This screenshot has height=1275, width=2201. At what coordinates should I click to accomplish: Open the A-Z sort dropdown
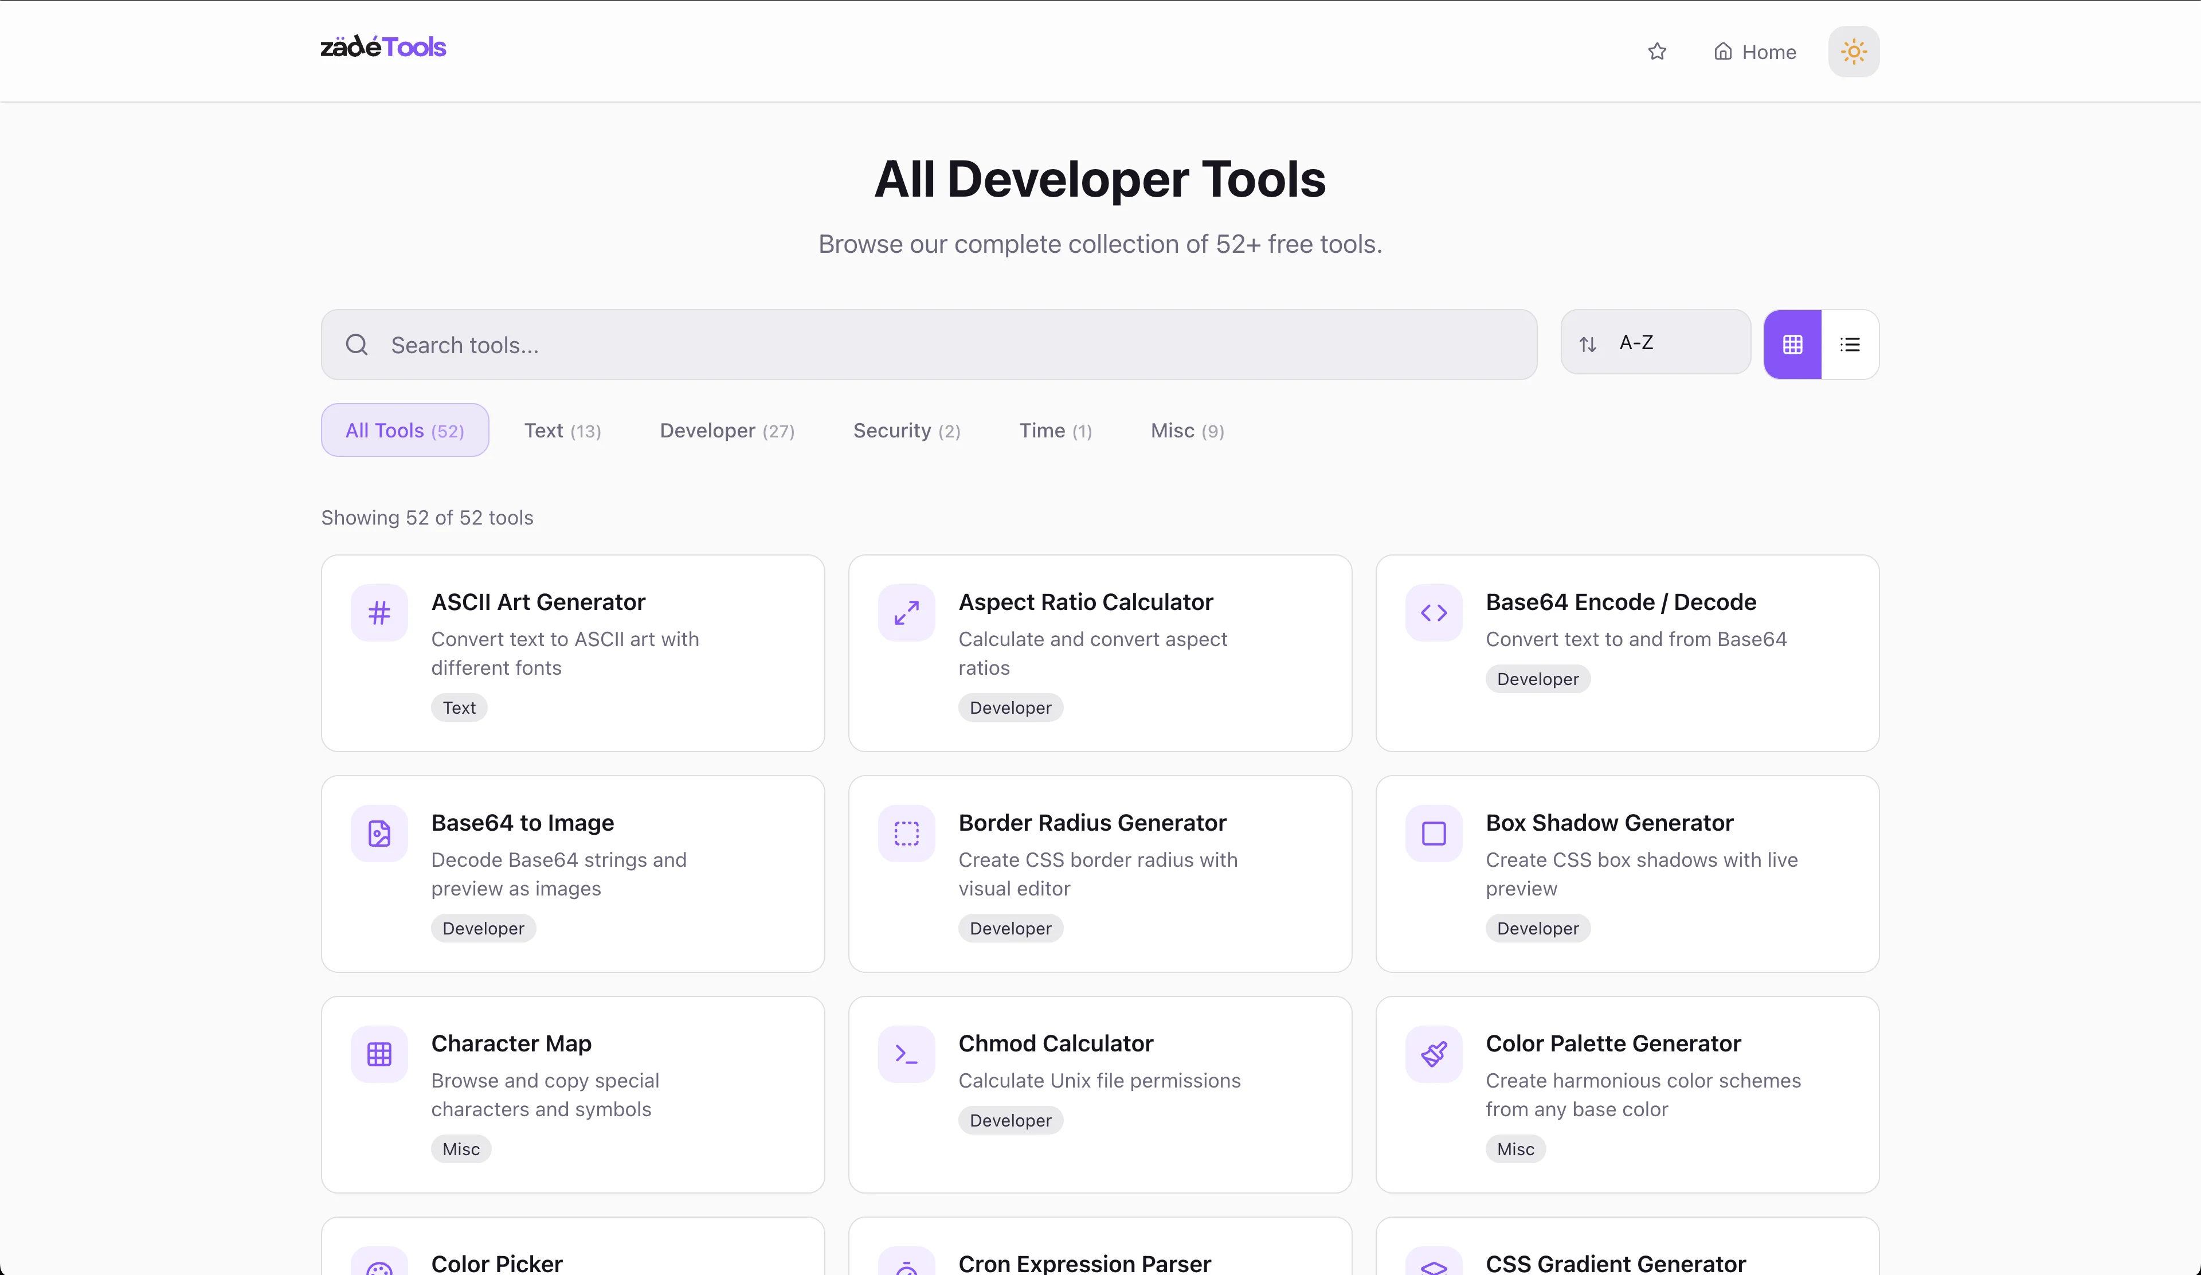(x=1655, y=342)
